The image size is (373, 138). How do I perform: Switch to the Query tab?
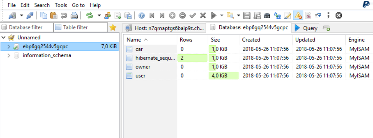pos(306,28)
